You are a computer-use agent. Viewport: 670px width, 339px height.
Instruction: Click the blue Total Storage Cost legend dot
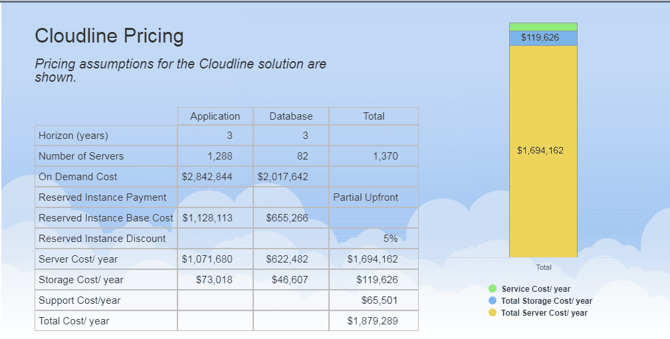pos(493,301)
